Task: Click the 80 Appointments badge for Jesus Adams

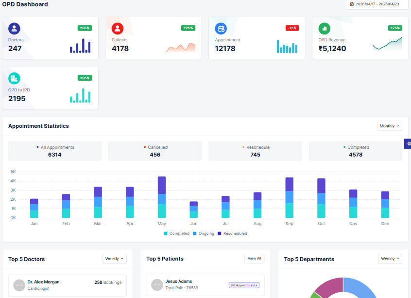Action: pos(243,284)
